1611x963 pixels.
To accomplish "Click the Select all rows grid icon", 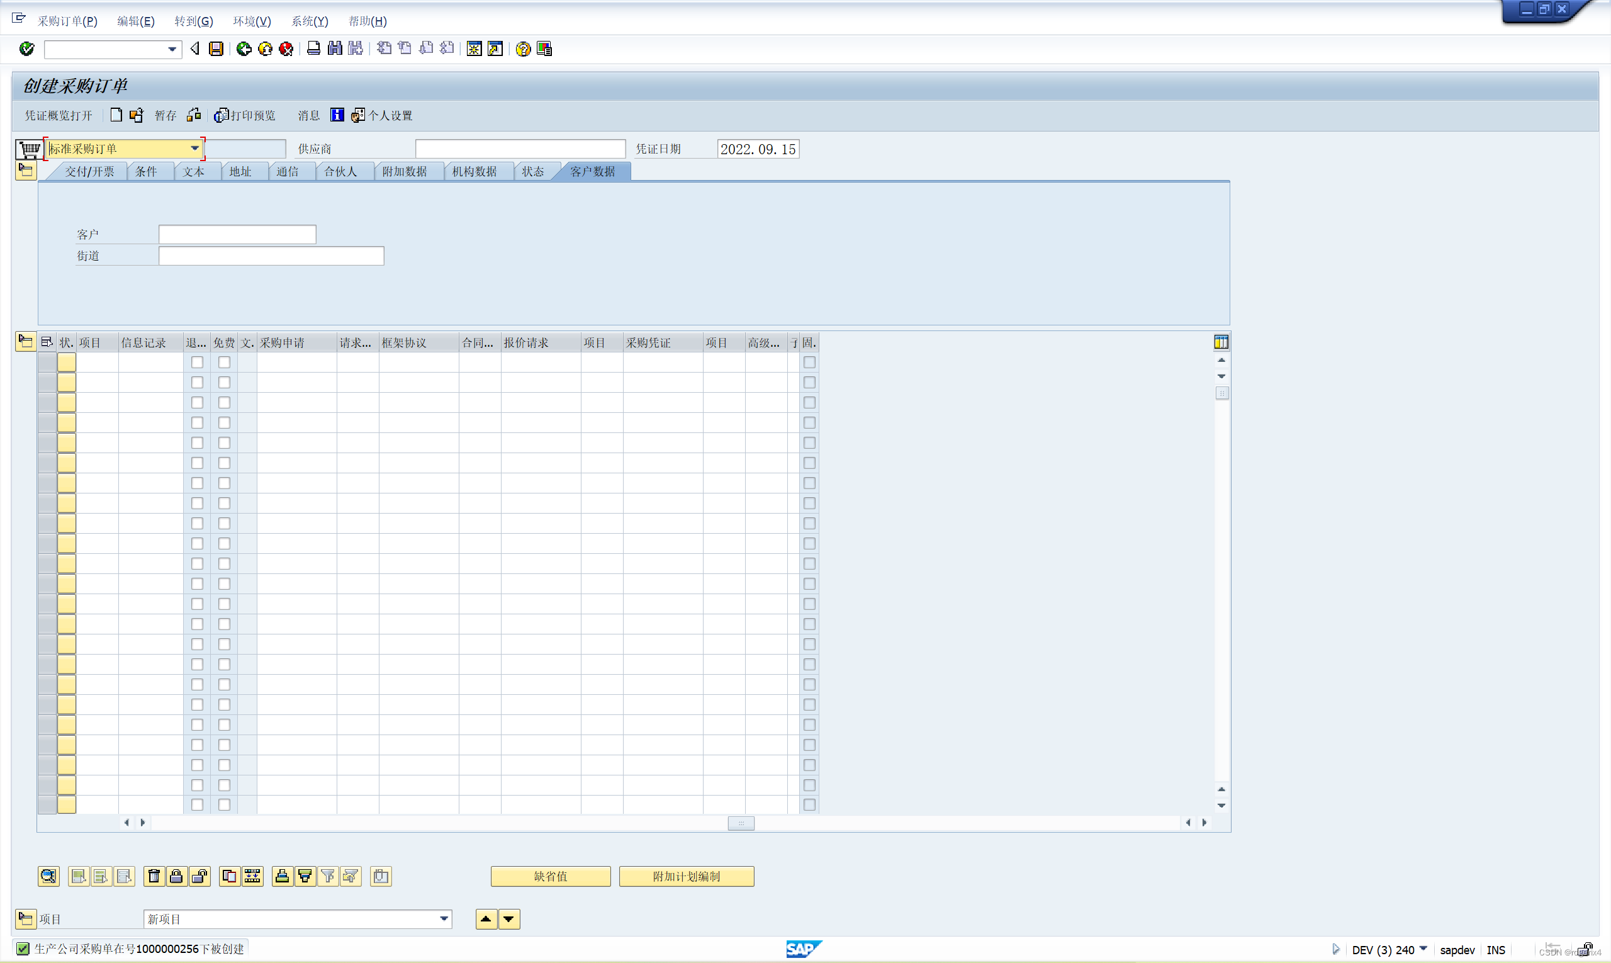I will pyautogui.click(x=47, y=342).
